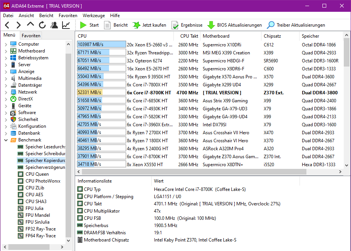This screenshot has width=351, height=251.
Task: Expand the Motherboard tree node
Action: (6, 51)
